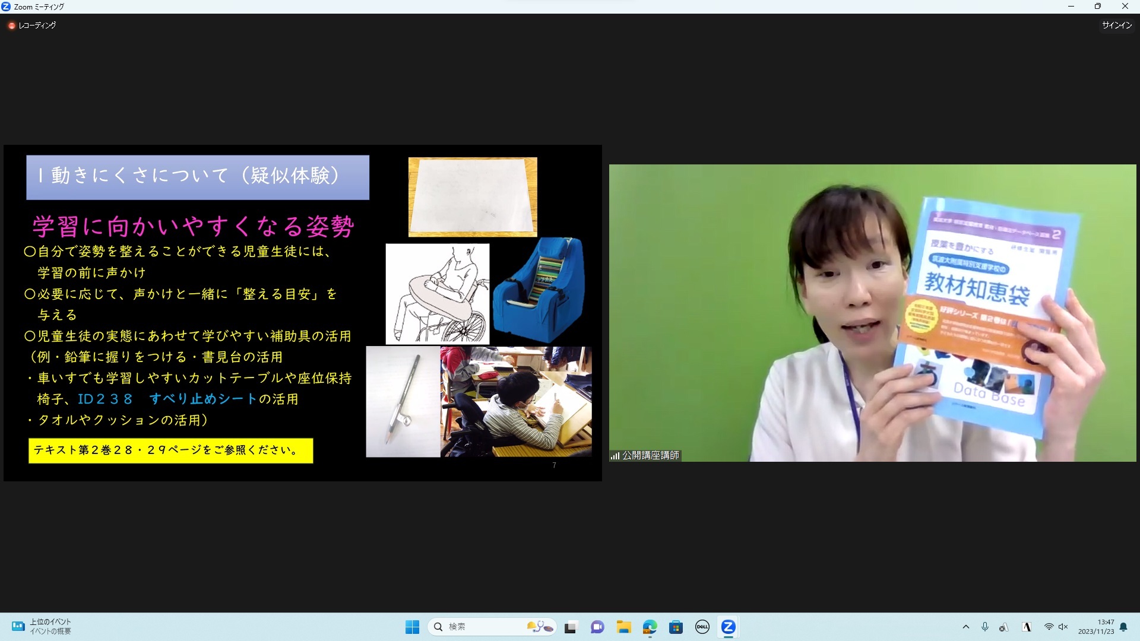Click the サインイン sign-in link
1140x641 pixels.
pyautogui.click(x=1117, y=25)
